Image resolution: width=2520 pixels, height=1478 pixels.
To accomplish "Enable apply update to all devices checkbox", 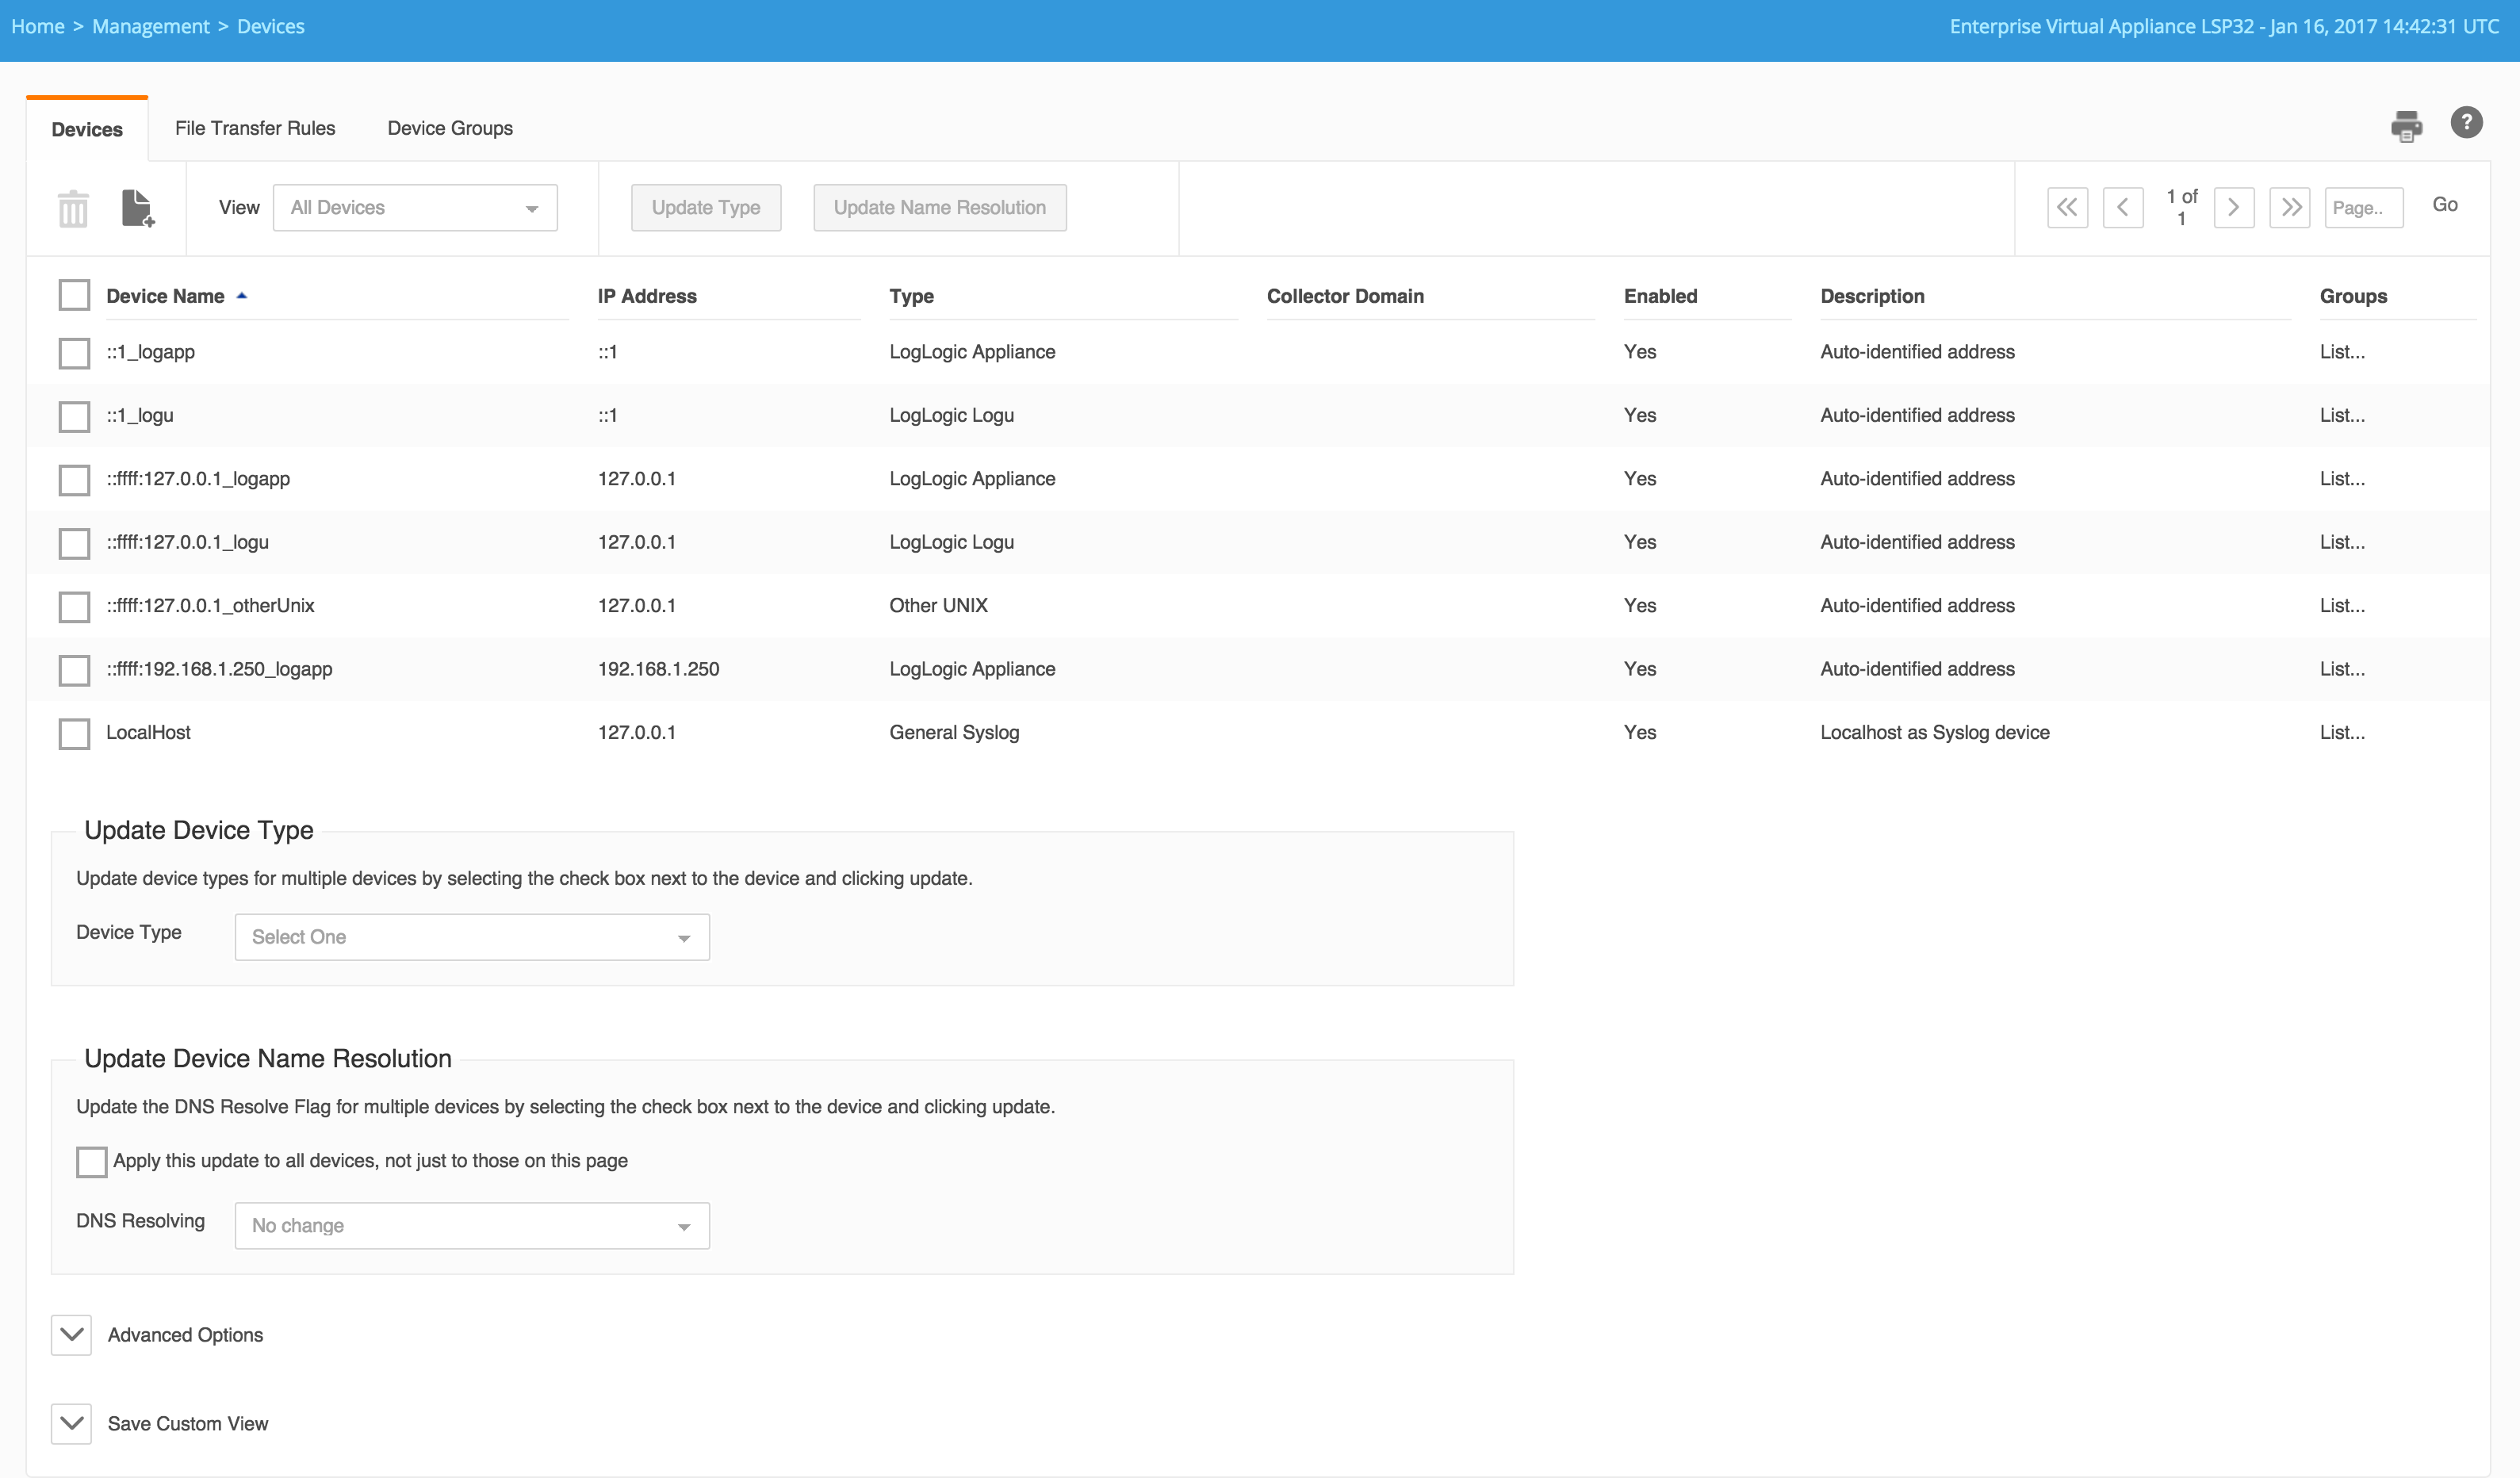I will coord(91,1161).
